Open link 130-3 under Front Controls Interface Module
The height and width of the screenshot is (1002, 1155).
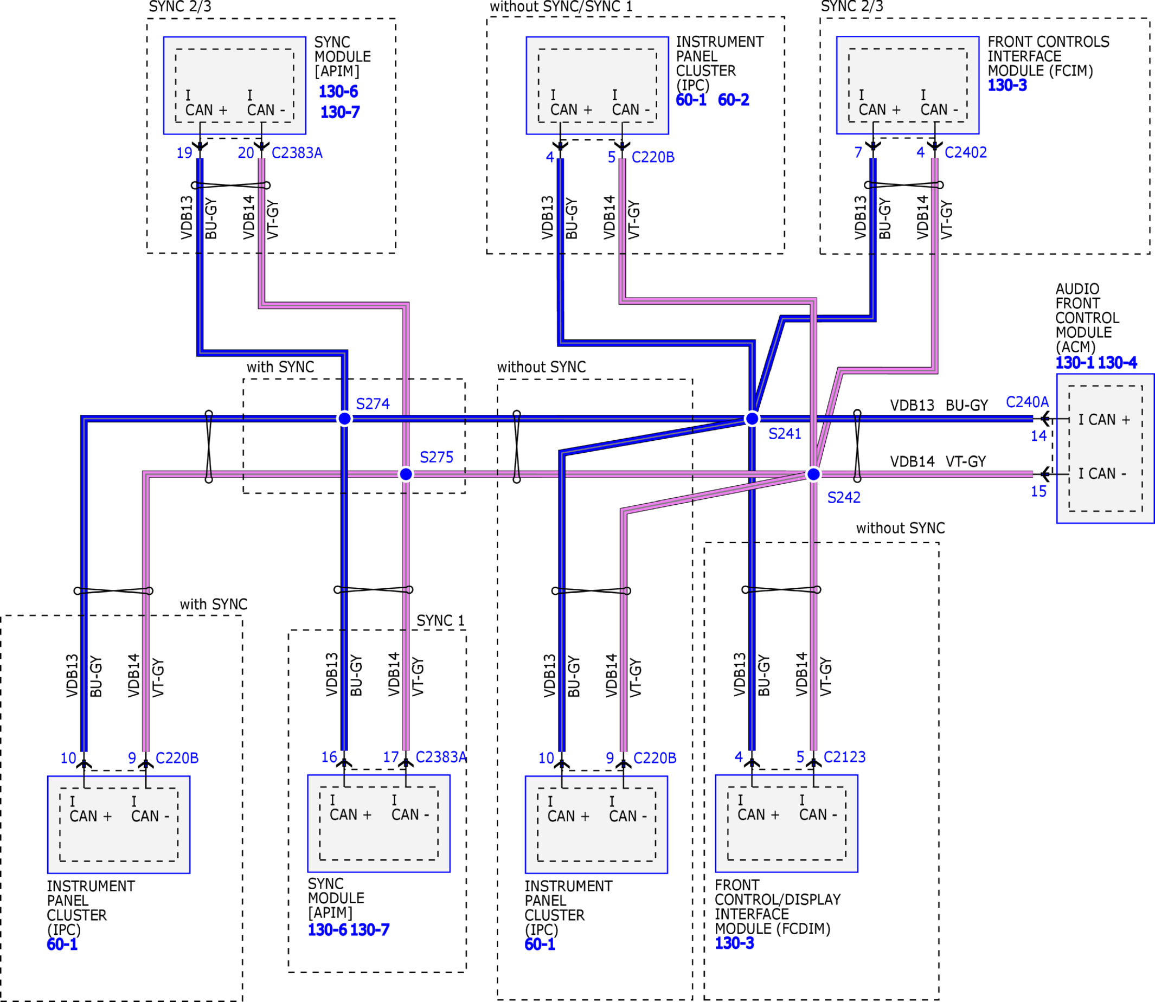pos(1007,86)
